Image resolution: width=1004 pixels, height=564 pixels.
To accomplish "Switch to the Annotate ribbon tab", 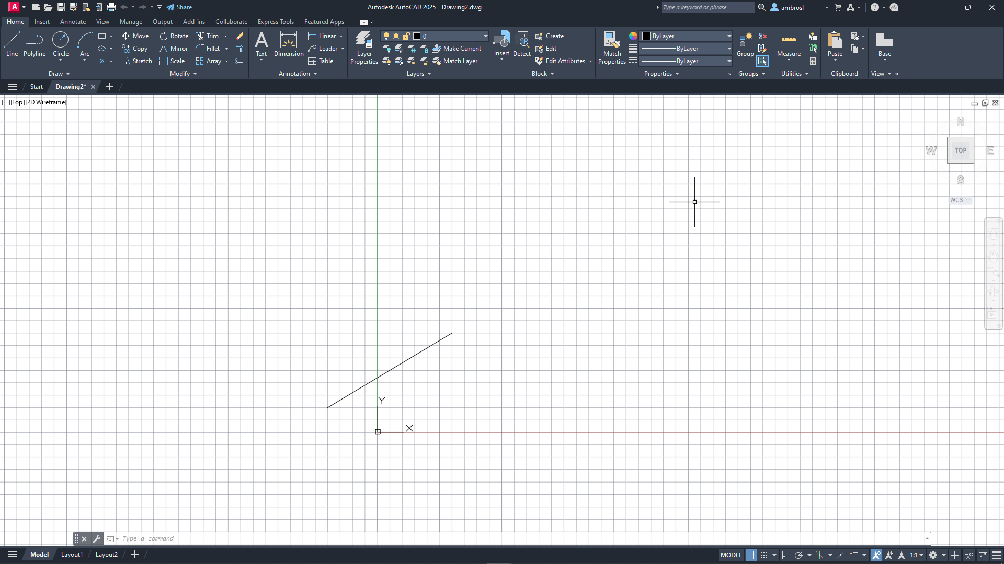I will click(x=73, y=22).
